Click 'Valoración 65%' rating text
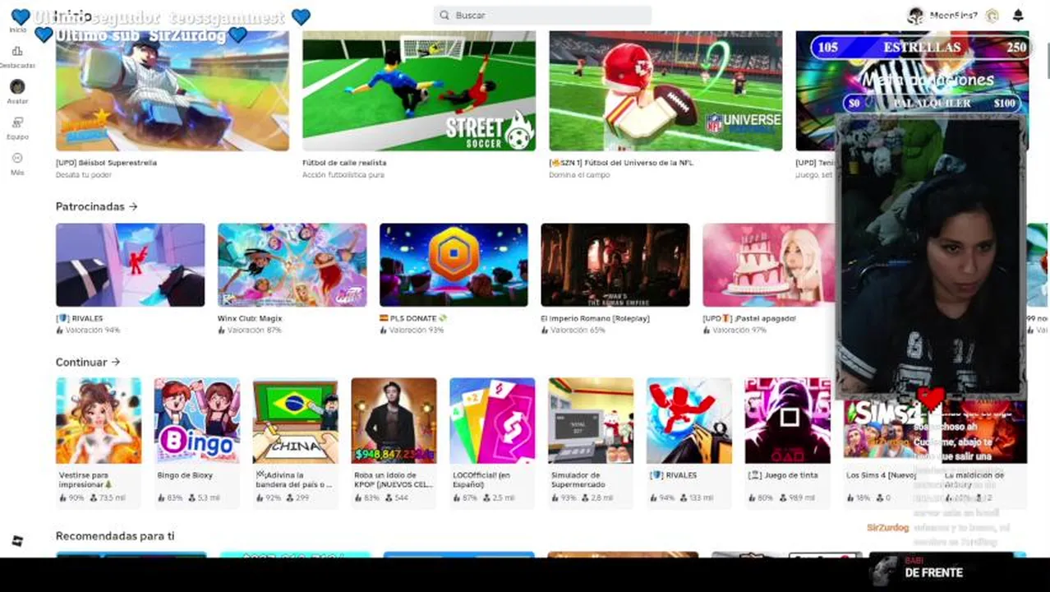The width and height of the screenshot is (1050, 592). pyautogui.click(x=573, y=331)
